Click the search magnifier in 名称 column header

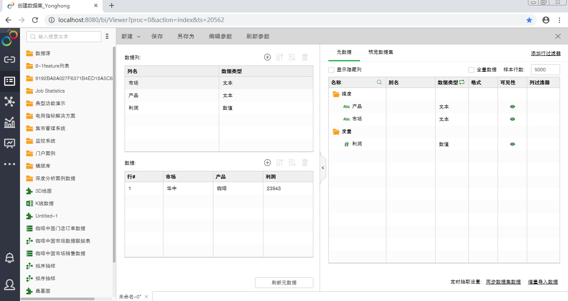click(x=379, y=82)
